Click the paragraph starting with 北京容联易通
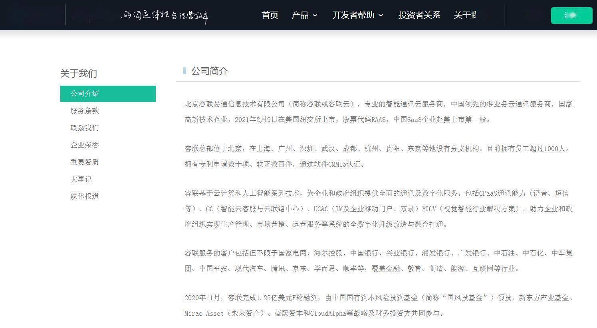The width and height of the screenshot is (597, 328). (x=379, y=112)
